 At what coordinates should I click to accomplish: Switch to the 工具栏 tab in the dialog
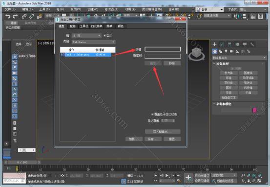point(83,26)
